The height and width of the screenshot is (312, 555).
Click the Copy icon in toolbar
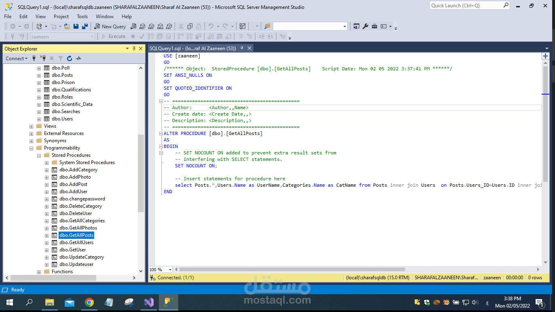pos(190,26)
